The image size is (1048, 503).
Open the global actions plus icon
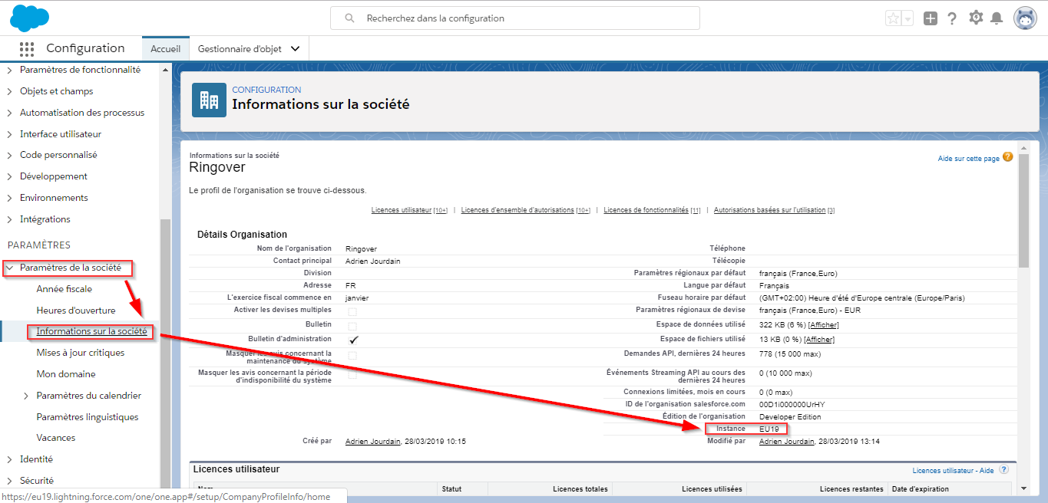(931, 18)
